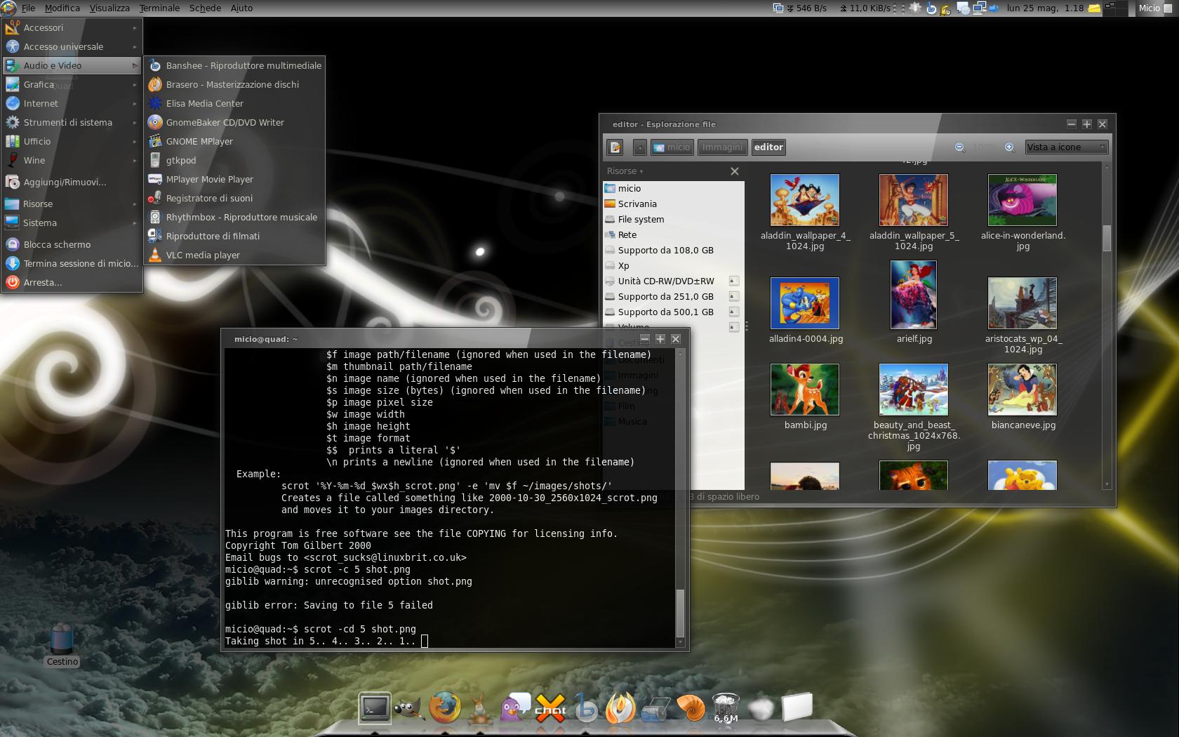The image size is (1179, 737).
Task: Expand the Ufficio submenu
Action: [x=72, y=141]
